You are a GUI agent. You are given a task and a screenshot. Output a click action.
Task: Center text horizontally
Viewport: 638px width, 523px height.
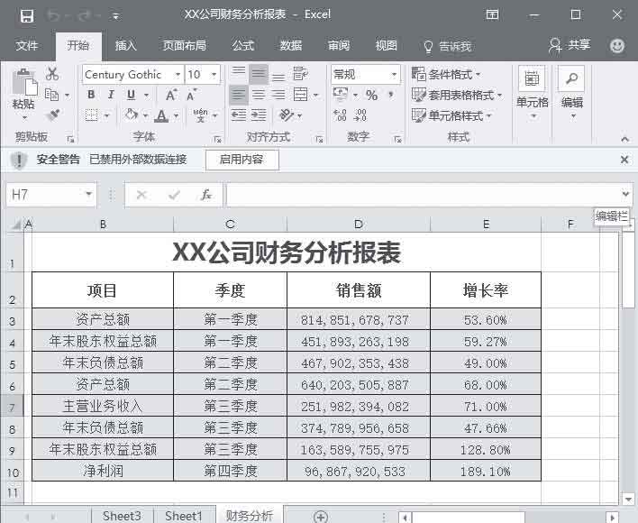click(x=259, y=95)
